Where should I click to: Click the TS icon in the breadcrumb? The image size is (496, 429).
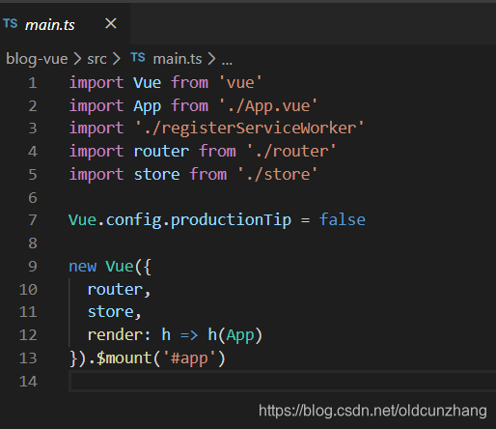click(x=138, y=58)
